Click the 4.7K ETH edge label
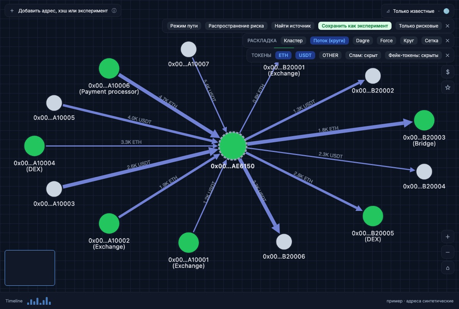 click(x=168, y=102)
